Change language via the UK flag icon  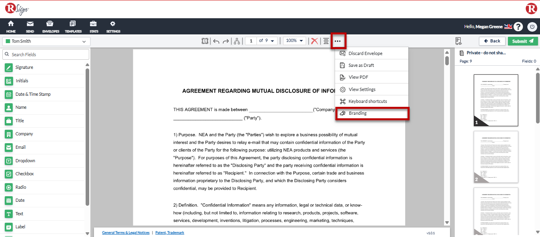[x=508, y=27]
